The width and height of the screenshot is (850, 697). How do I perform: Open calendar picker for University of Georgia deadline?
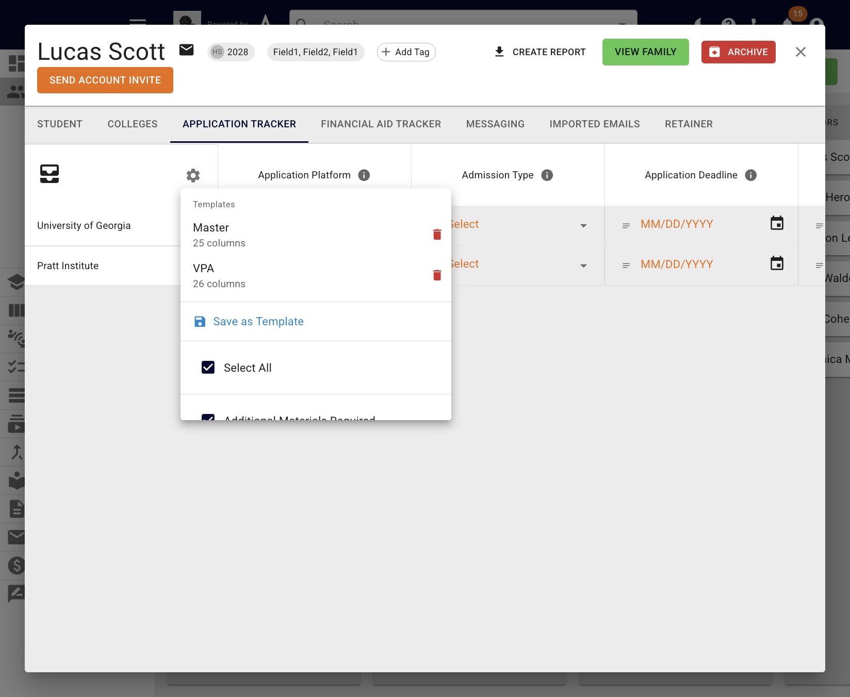tap(777, 223)
